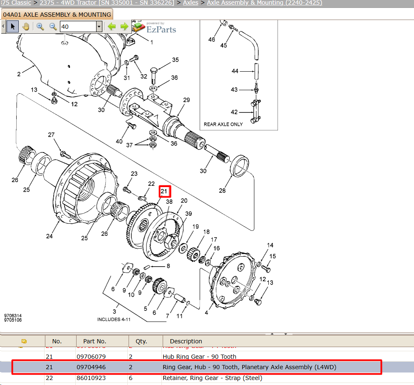Click callout 3 planetary assembly label
This screenshot has height=385, width=414.
click(114, 312)
